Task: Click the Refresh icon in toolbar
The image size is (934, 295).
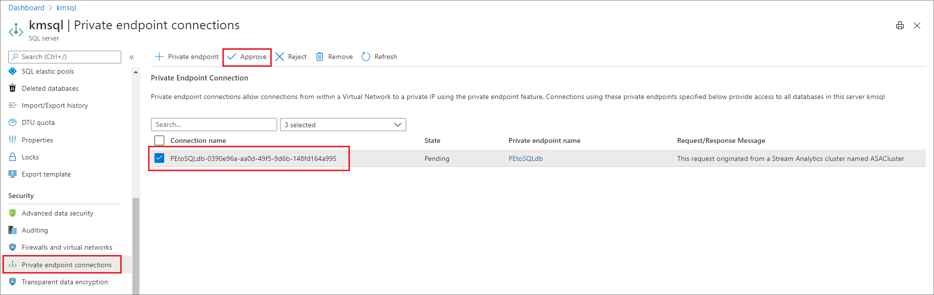Action: point(366,57)
